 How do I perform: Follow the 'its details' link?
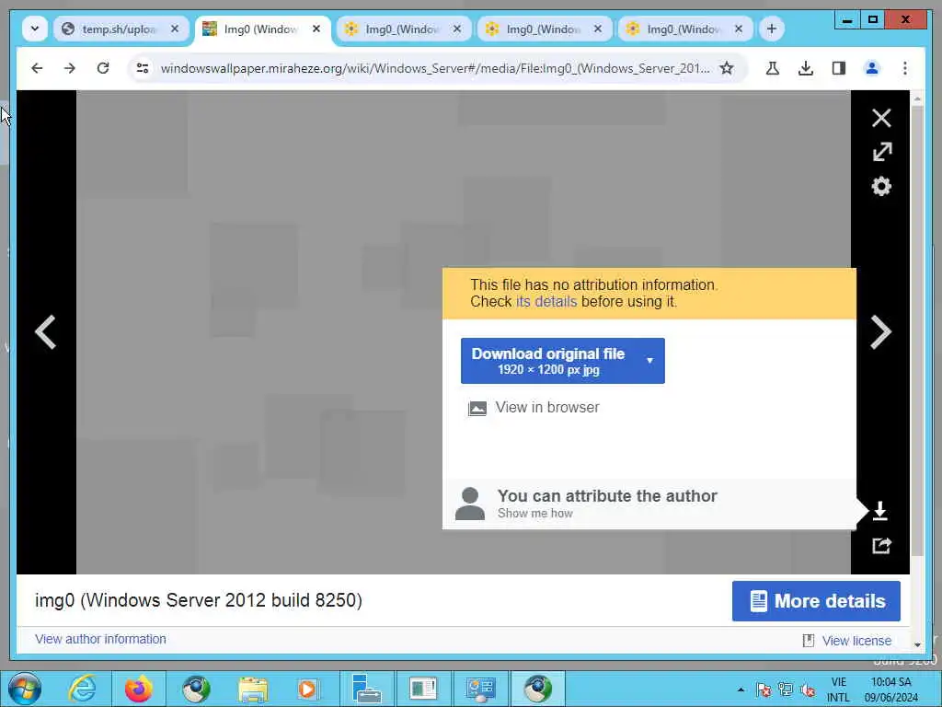tap(546, 302)
